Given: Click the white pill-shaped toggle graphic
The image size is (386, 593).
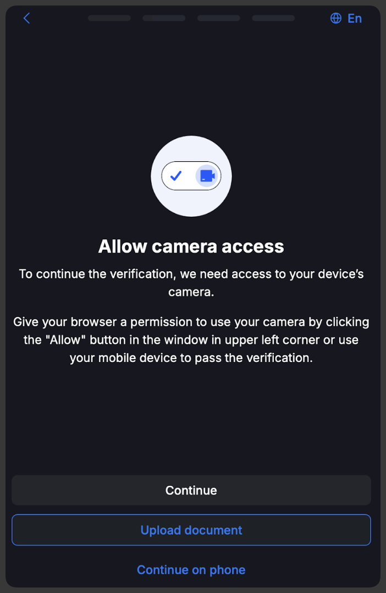Looking at the screenshot, I should (191, 176).
